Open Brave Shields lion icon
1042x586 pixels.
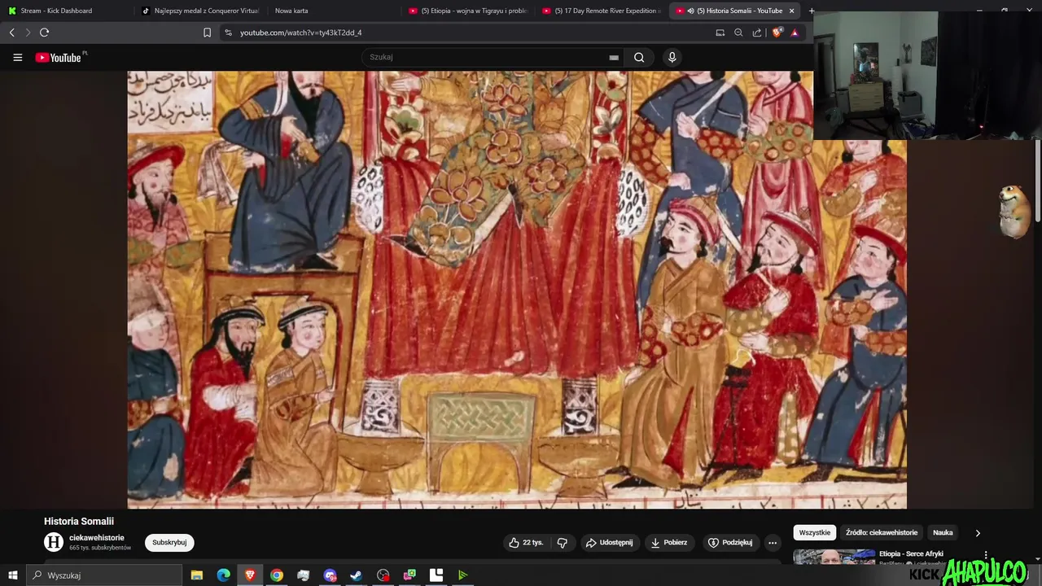point(777,33)
